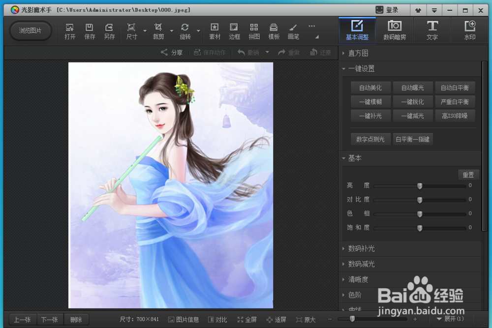Click 数字点测光 button
The width and height of the screenshot is (492, 328).
(370, 139)
